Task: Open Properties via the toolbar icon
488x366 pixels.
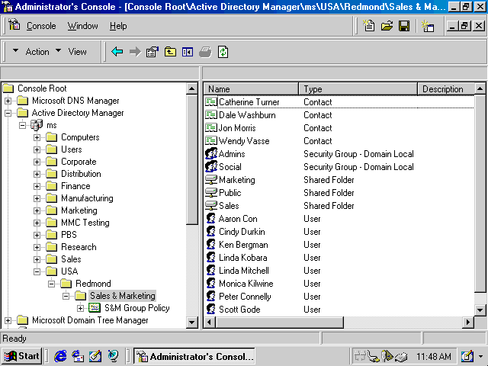Action: [152, 52]
